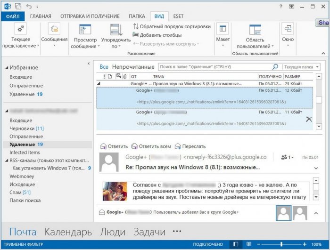
Task: Open the Infected Items folder
Action: coord(25,152)
